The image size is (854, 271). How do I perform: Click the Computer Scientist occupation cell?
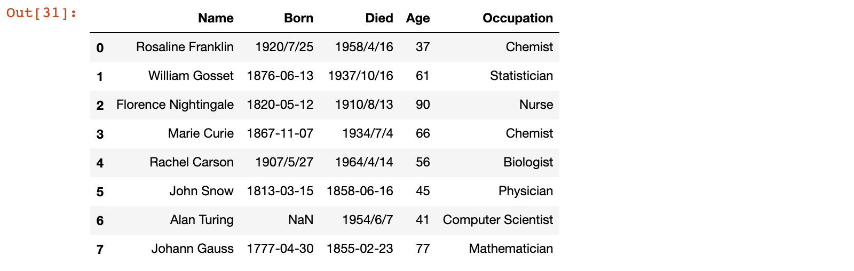pos(498,220)
